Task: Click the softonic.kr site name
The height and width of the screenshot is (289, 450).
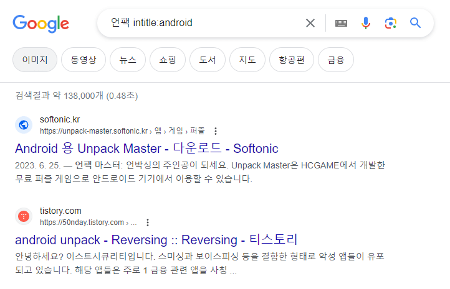Action: tap(60, 119)
